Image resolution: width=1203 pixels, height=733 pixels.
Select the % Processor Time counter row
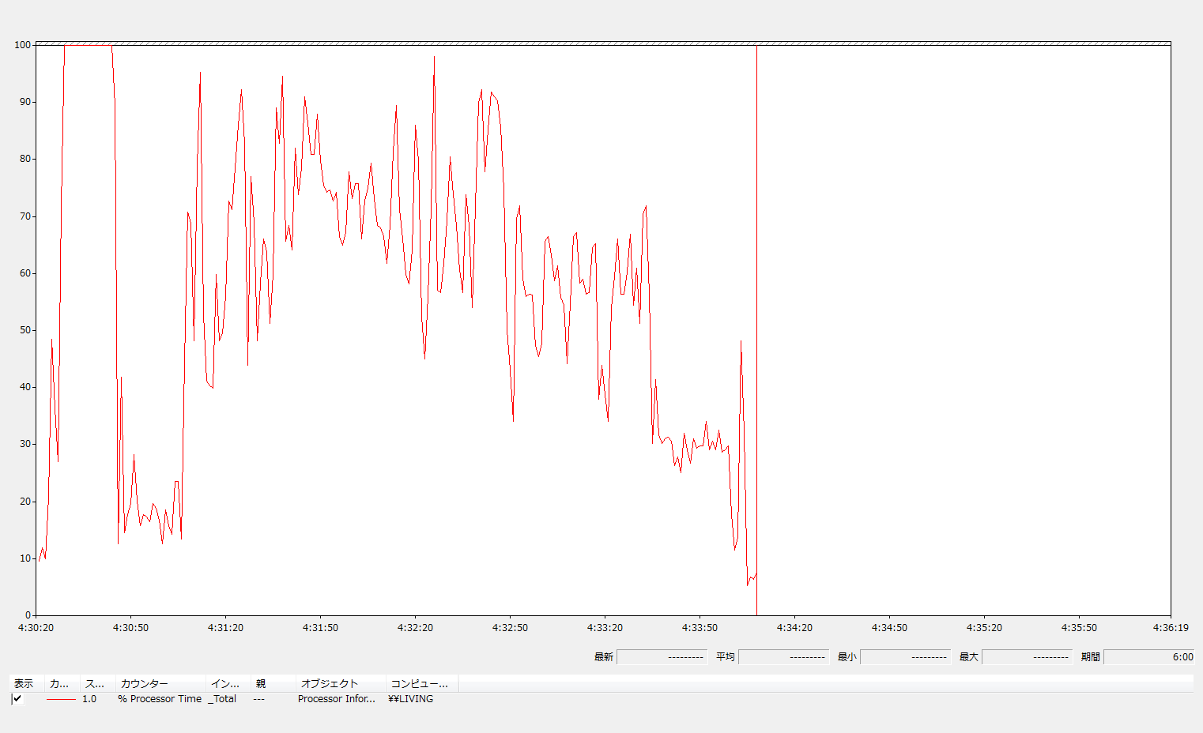click(x=160, y=699)
